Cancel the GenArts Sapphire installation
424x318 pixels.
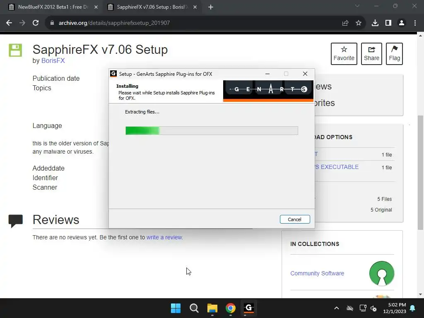(x=295, y=219)
